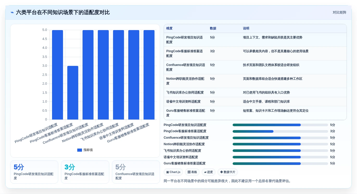This screenshot has width=357, height=194.
Task: Click the 对比矩阵 label in header
Action: 339,12
